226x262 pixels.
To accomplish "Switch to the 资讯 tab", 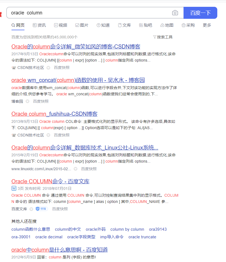I will tap(39, 25).
